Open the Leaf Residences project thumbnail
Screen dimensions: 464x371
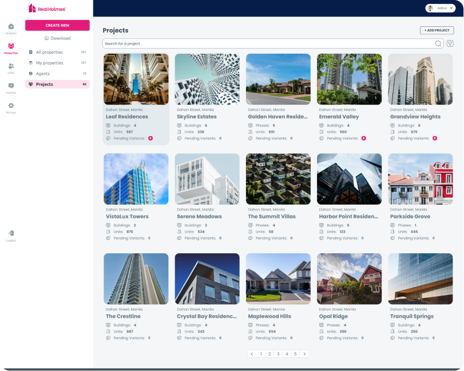click(x=136, y=79)
